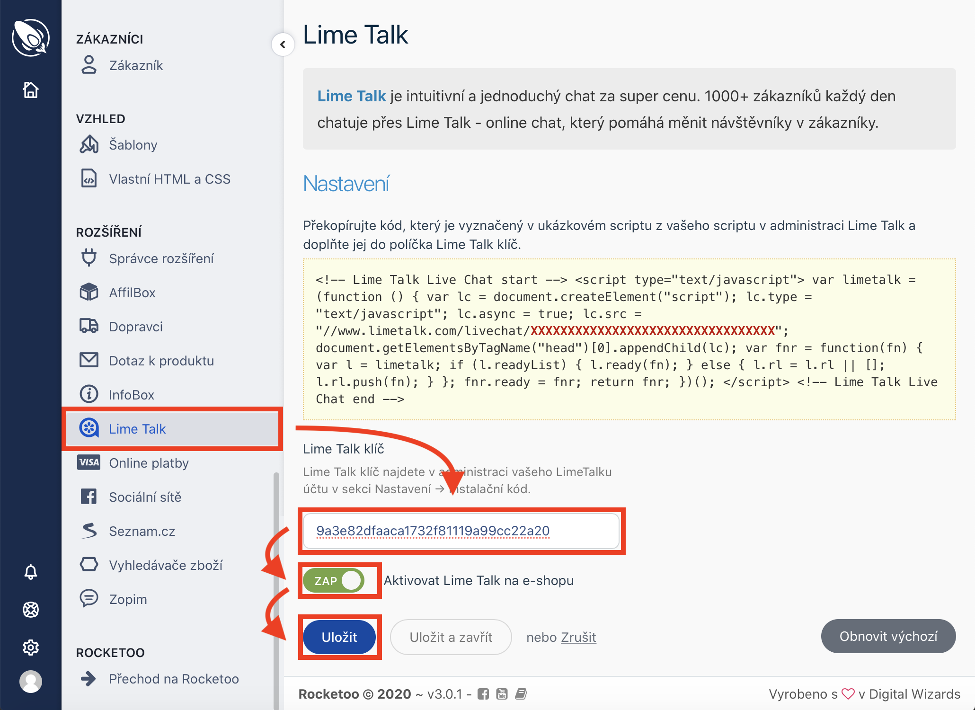Click inside the sample script code box
This screenshot has width=975, height=710.
(629, 339)
